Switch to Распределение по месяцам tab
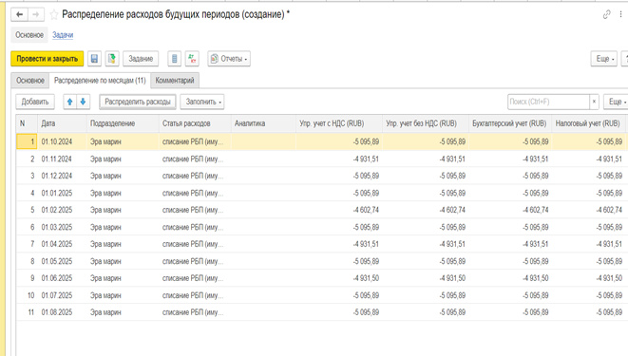 (100, 81)
